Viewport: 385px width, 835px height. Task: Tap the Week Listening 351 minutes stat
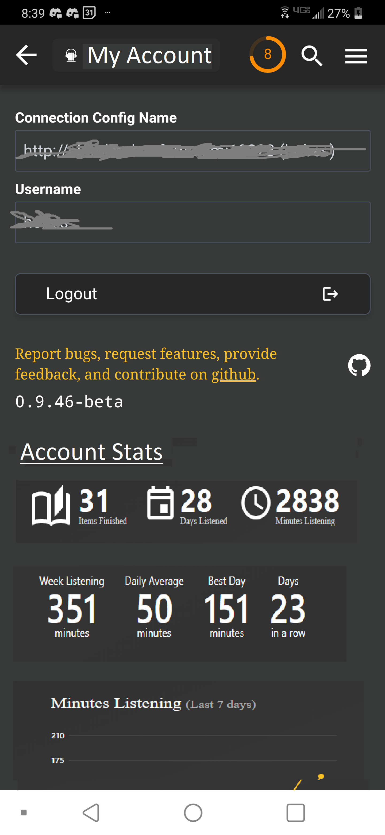(x=72, y=607)
